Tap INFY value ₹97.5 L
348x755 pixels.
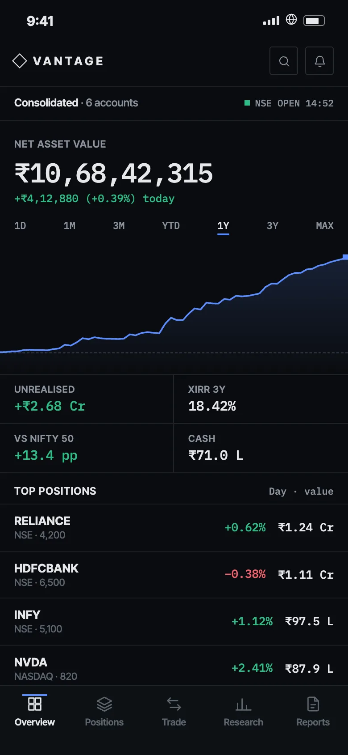click(309, 622)
